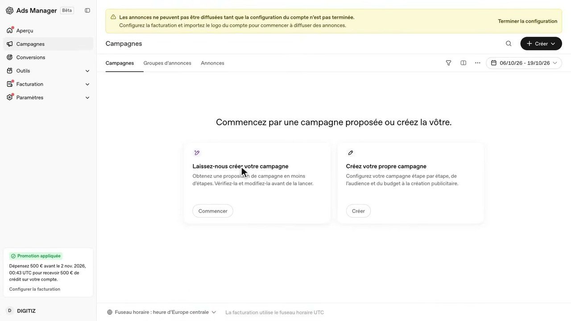
Task: Switch to the Groupes d'annonces tab
Action: click(167, 63)
